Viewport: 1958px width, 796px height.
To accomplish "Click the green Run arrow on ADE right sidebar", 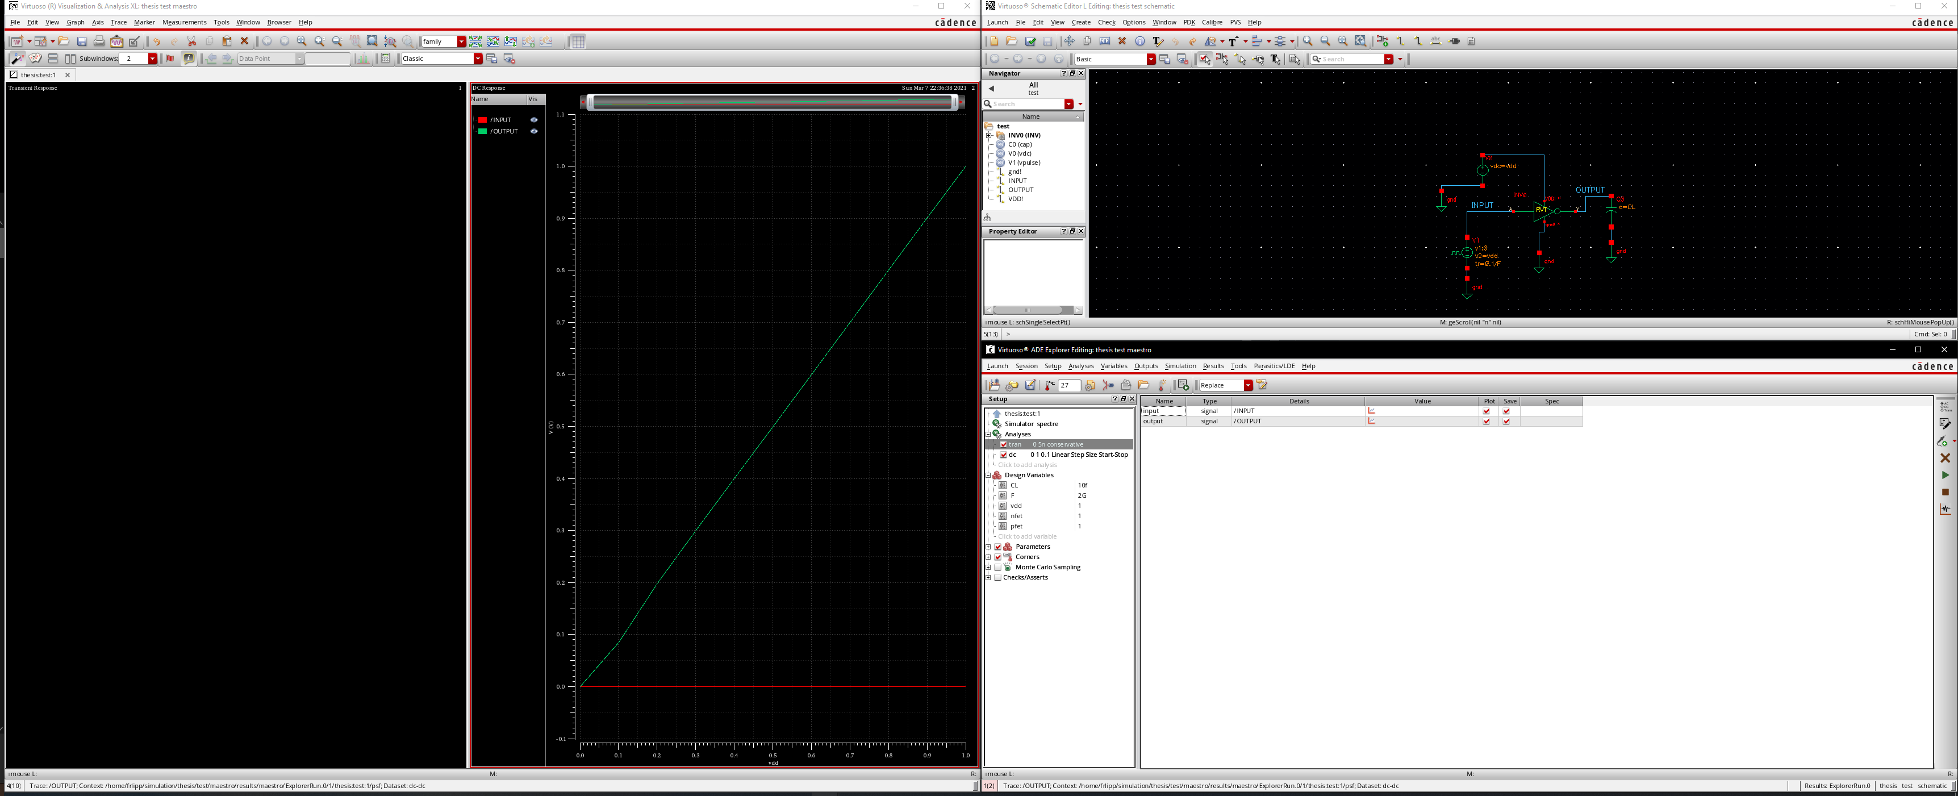I will tap(1945, 475).
